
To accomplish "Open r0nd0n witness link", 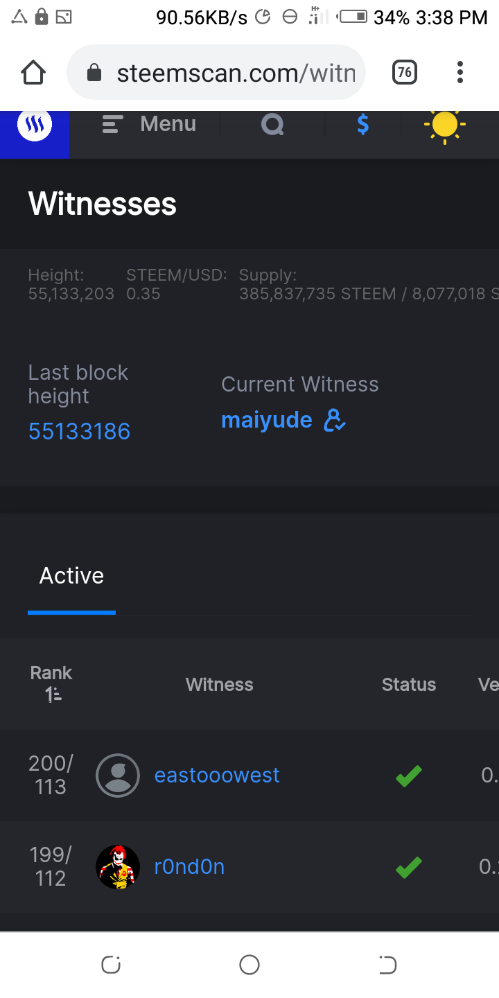I will [189, 867].
